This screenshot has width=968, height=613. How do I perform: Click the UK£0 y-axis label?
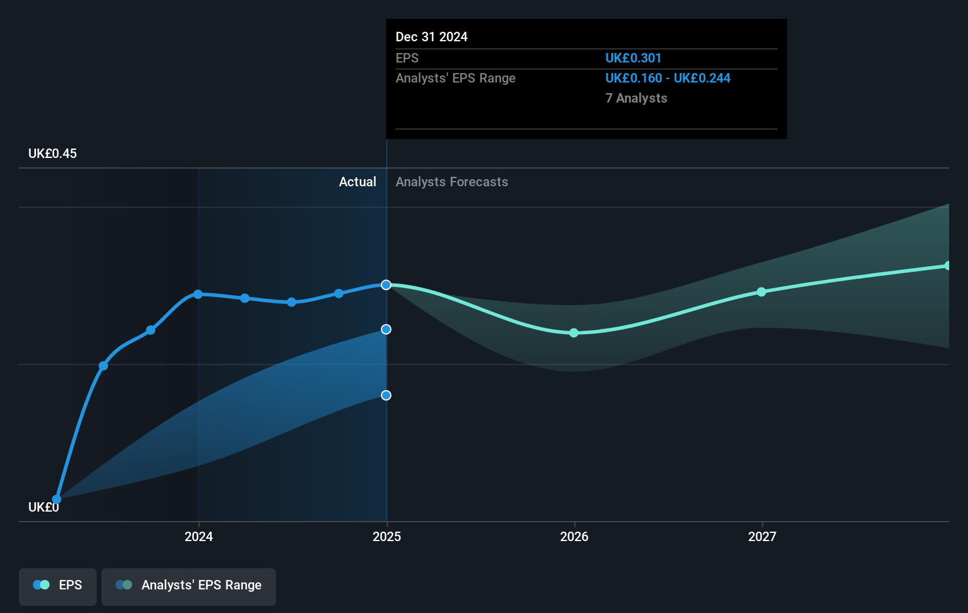pos(44,507)
